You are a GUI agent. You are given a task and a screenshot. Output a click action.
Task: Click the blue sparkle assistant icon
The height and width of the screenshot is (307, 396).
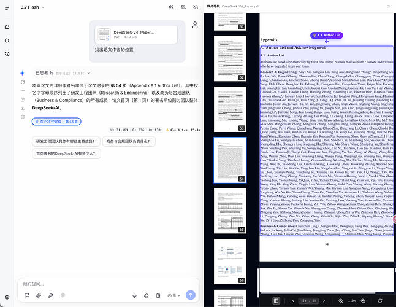[x=22, y=73]
